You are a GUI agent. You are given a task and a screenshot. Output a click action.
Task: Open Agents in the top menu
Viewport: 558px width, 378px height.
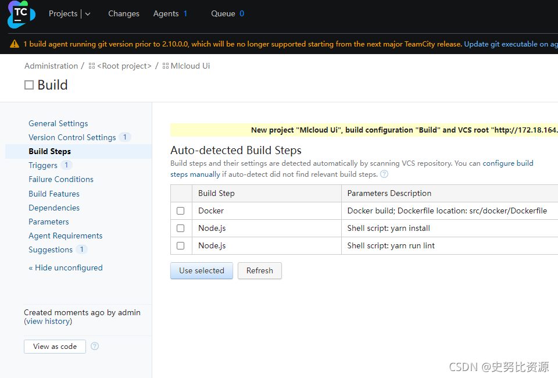point(166,14)
